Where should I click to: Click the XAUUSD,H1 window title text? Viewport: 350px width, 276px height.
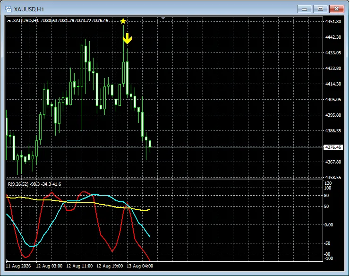29,9
